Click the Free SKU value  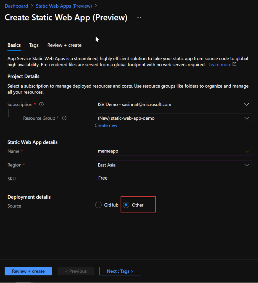(x=103, y=178)
